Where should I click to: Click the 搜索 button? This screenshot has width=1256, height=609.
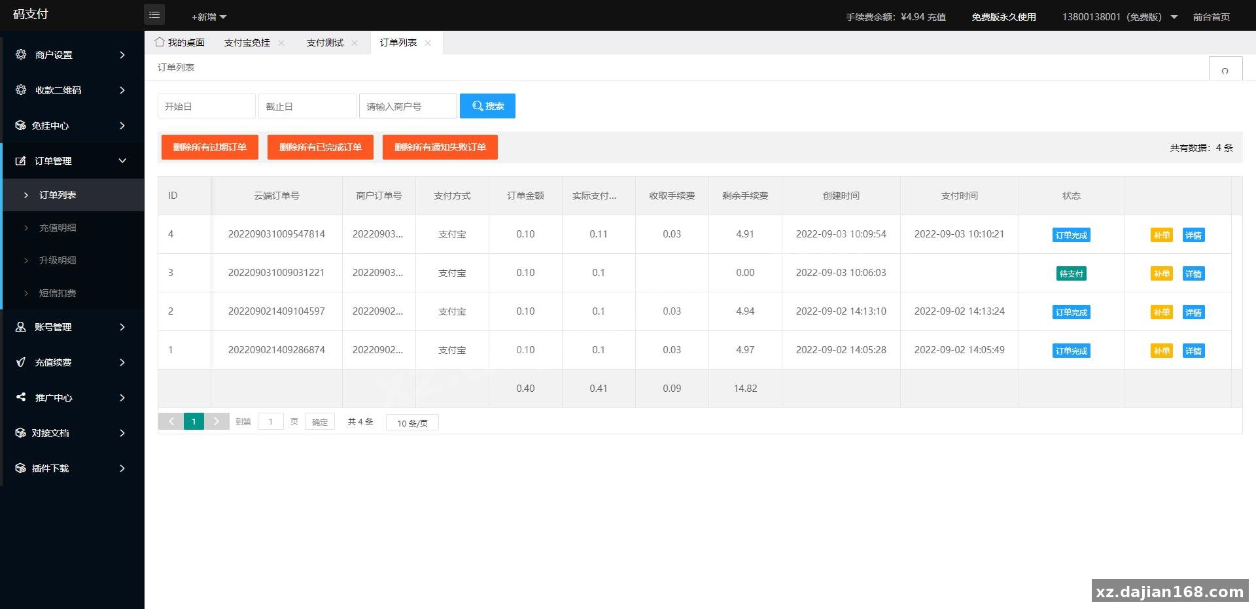pyautogui.click(x=487, y=106)
